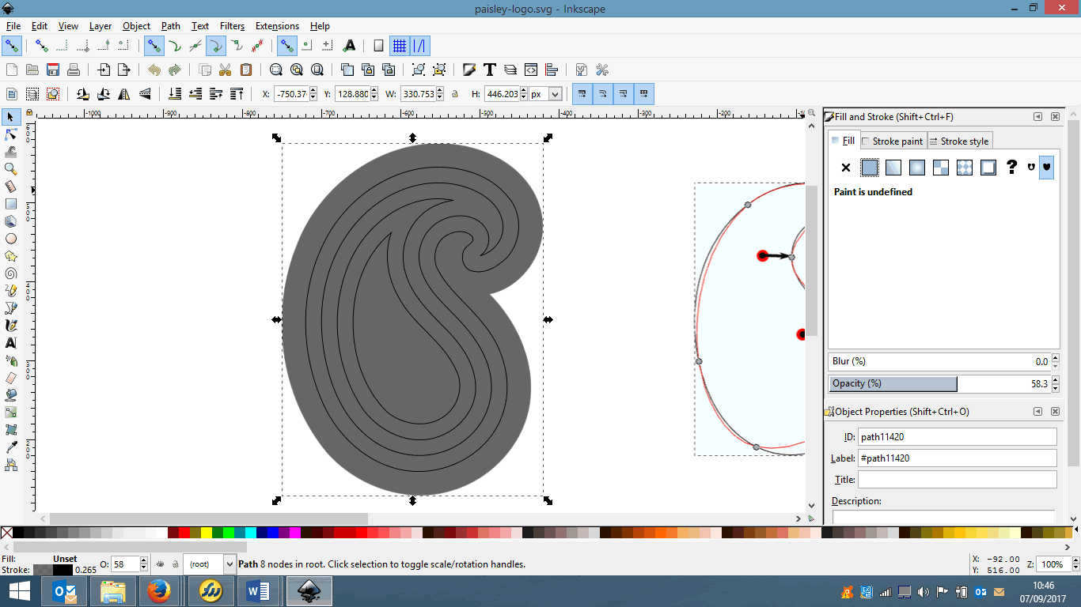
Task: Toggle the width-height lock ratio
Action: point(455,94)
